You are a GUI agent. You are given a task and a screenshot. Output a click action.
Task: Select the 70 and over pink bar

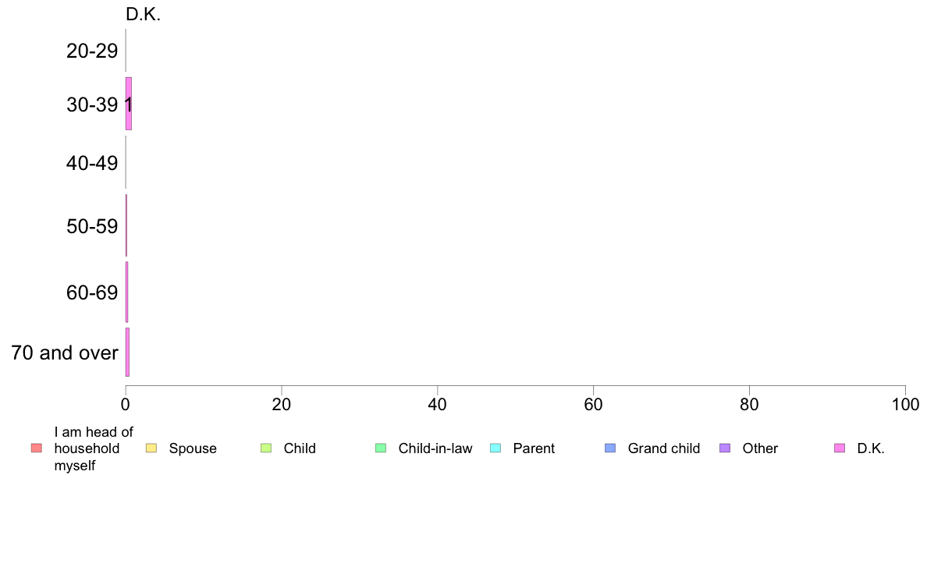coord(127,353)
